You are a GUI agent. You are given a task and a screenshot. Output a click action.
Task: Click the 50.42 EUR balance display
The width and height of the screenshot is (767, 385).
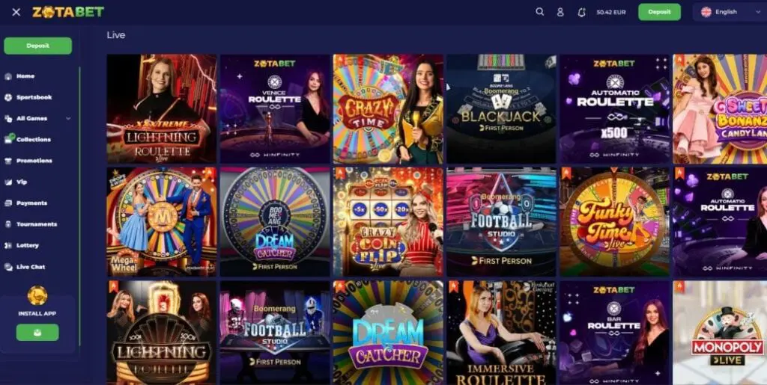pos(611,12)
